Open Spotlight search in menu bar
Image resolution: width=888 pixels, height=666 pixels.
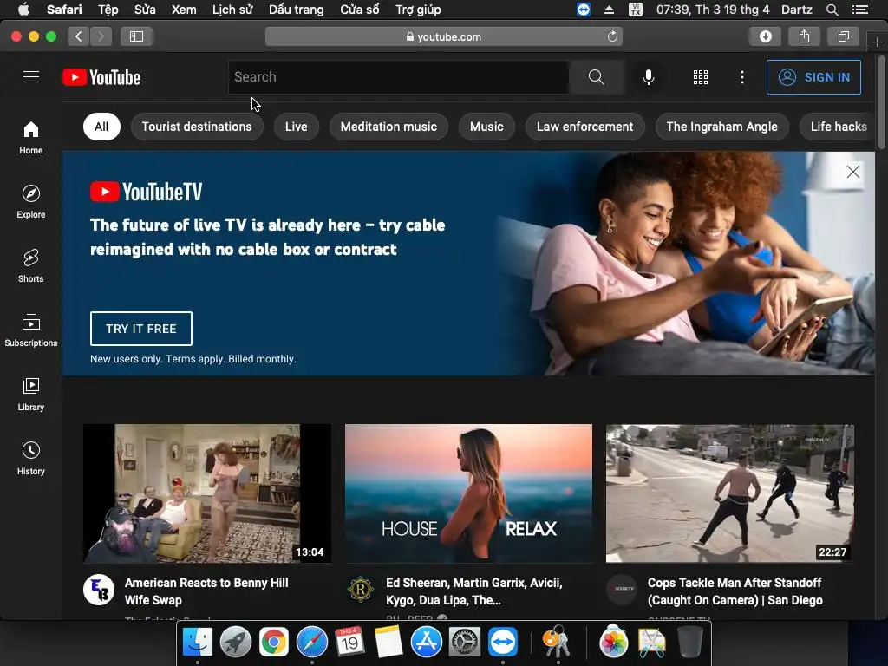(x=832, y=10)
